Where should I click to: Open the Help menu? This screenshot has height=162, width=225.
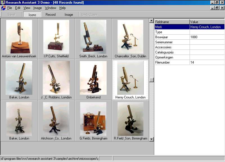[x=62, y=8]
